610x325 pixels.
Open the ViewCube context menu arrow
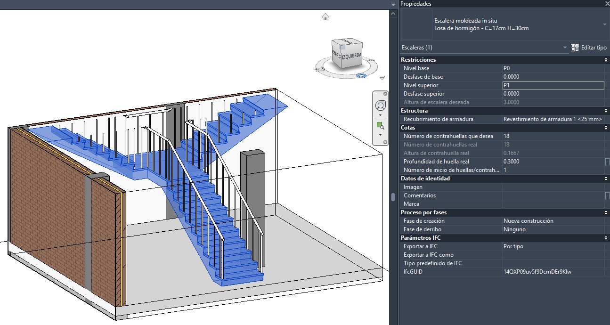pos(382,78)
